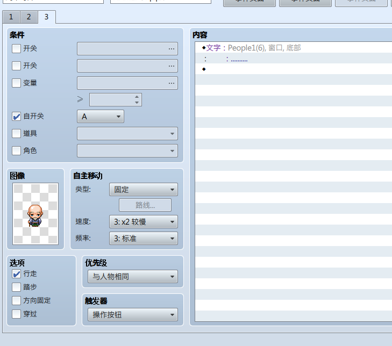Viewport: 392px width, 346px height.
Task: Select the dotted message text line
Action: coord(294,58)
